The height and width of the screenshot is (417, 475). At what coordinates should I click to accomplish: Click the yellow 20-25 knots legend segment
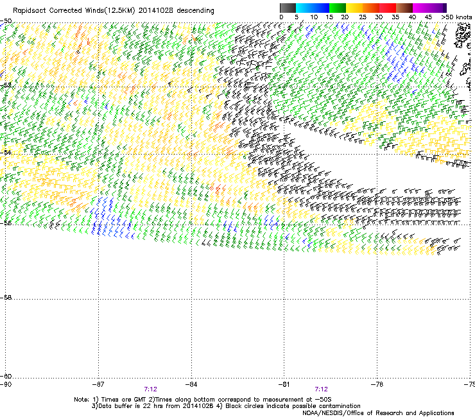tap(354, 8)
